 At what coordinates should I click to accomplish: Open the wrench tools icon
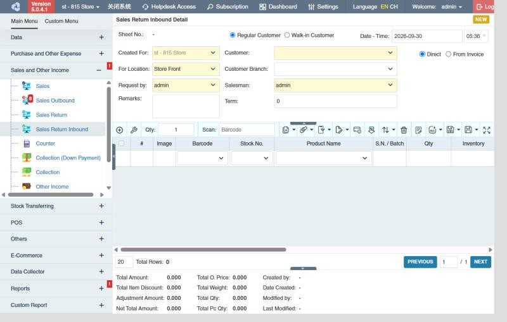(x=134, y=130)
